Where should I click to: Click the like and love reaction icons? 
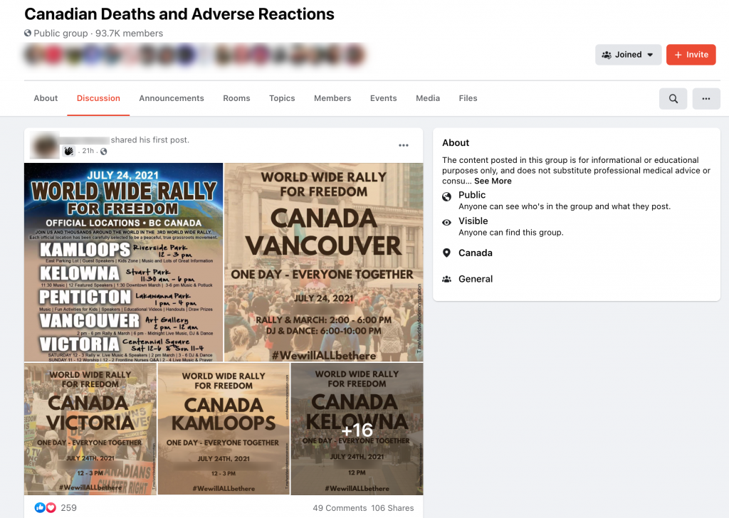[x=45, y=507]
